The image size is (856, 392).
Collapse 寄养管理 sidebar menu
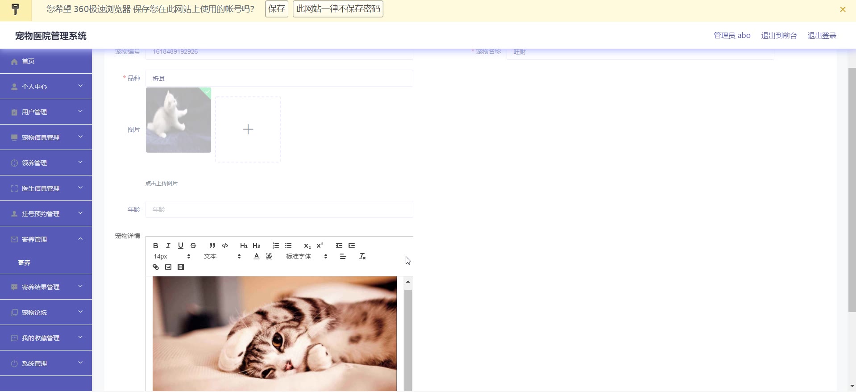coord(46,239)
